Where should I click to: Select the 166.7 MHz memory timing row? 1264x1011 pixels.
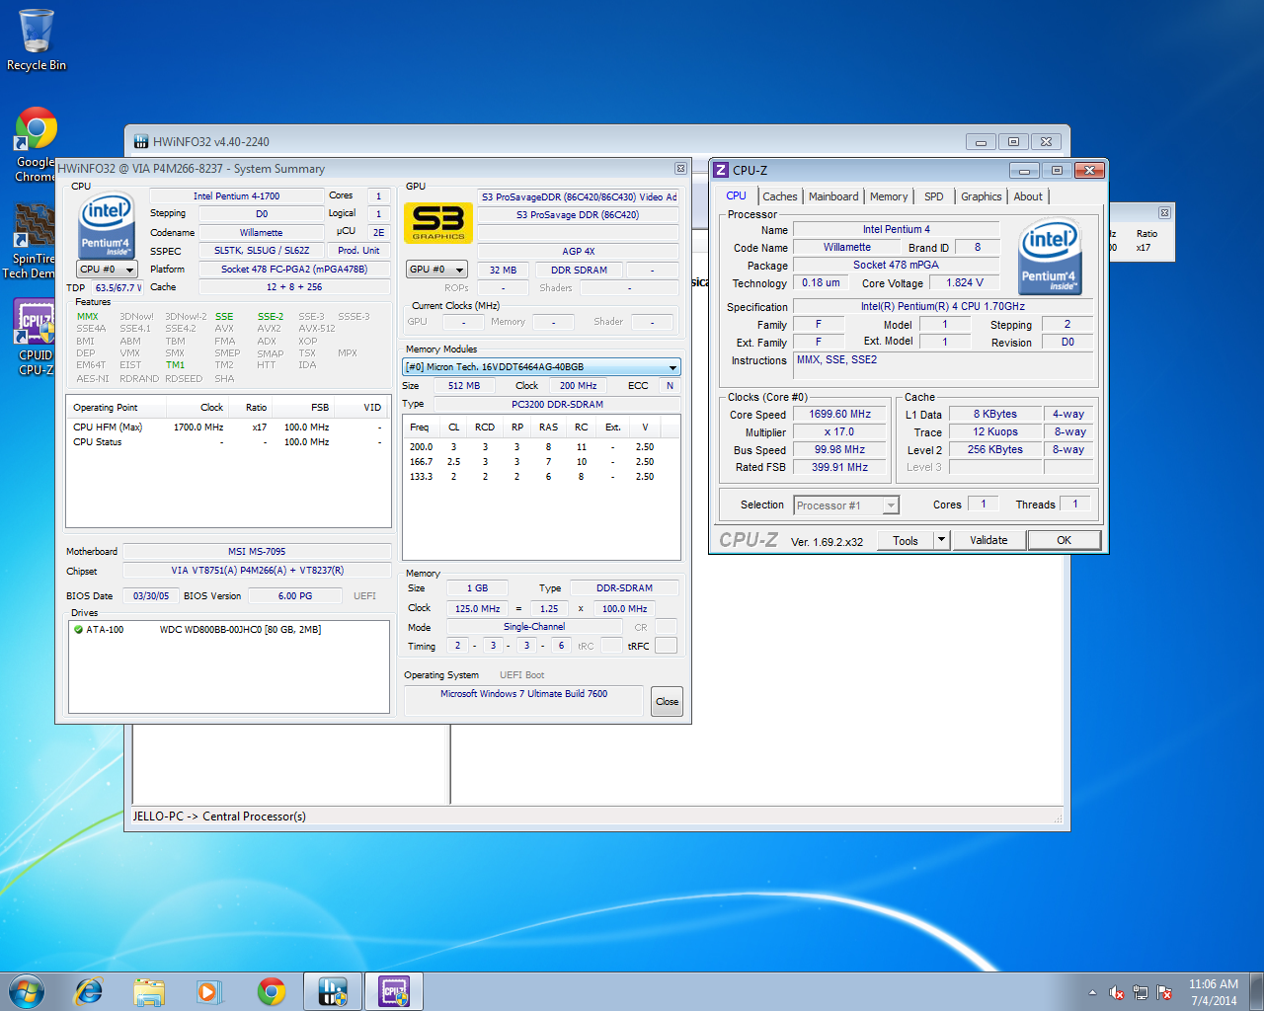click(541, 462)
